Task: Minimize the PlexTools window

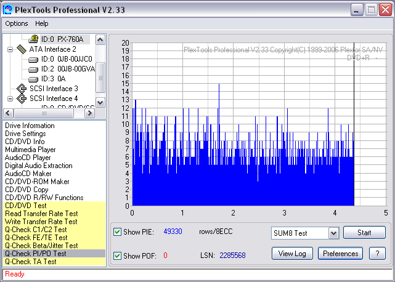Action: [356, 10]
